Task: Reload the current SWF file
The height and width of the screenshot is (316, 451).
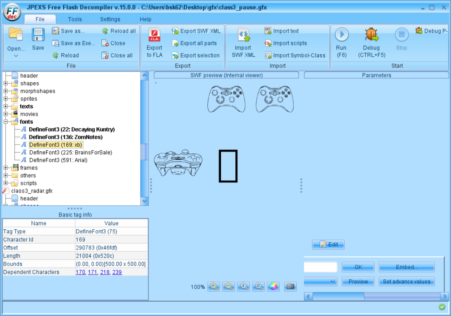Action: coord(65,55)
